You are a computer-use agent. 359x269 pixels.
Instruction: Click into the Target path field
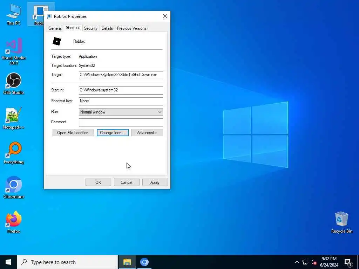pos(121,75)
